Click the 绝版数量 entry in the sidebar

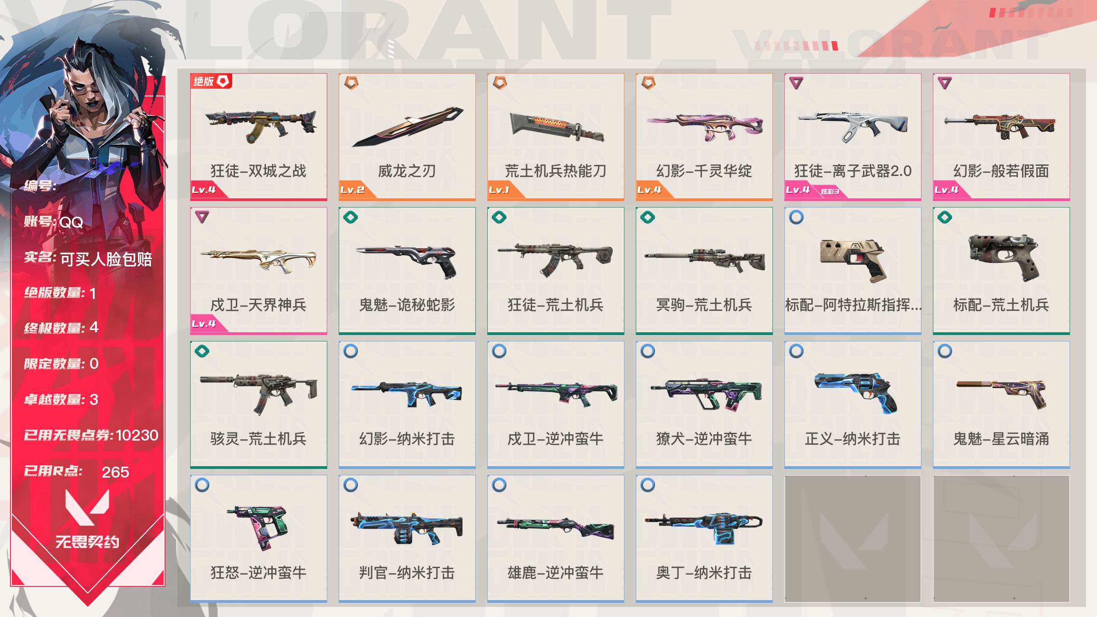tap(60, 293)
